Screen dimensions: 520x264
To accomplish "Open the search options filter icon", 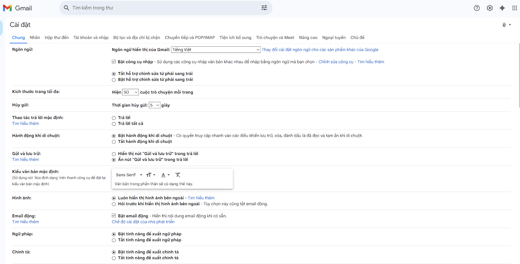I will pos(264,8).
